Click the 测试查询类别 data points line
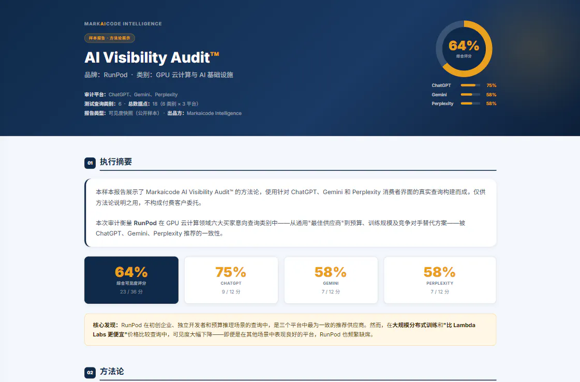This screenshot has height=382, width=580. 141,104
